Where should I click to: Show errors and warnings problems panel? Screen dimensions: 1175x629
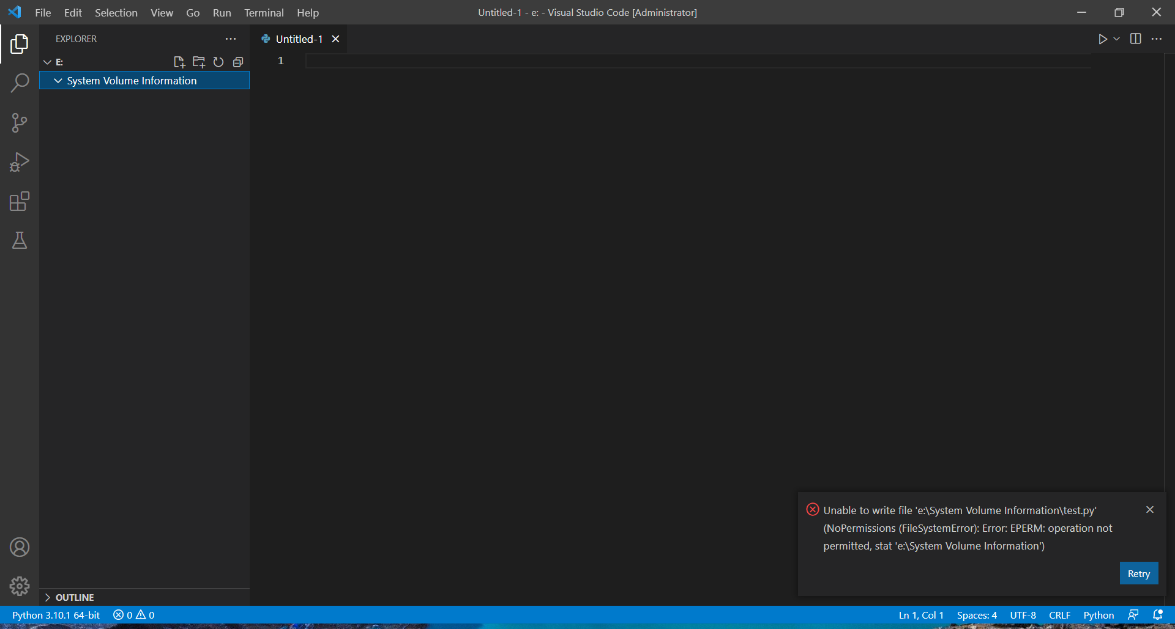pyautogui.click(x=134, y=615)
